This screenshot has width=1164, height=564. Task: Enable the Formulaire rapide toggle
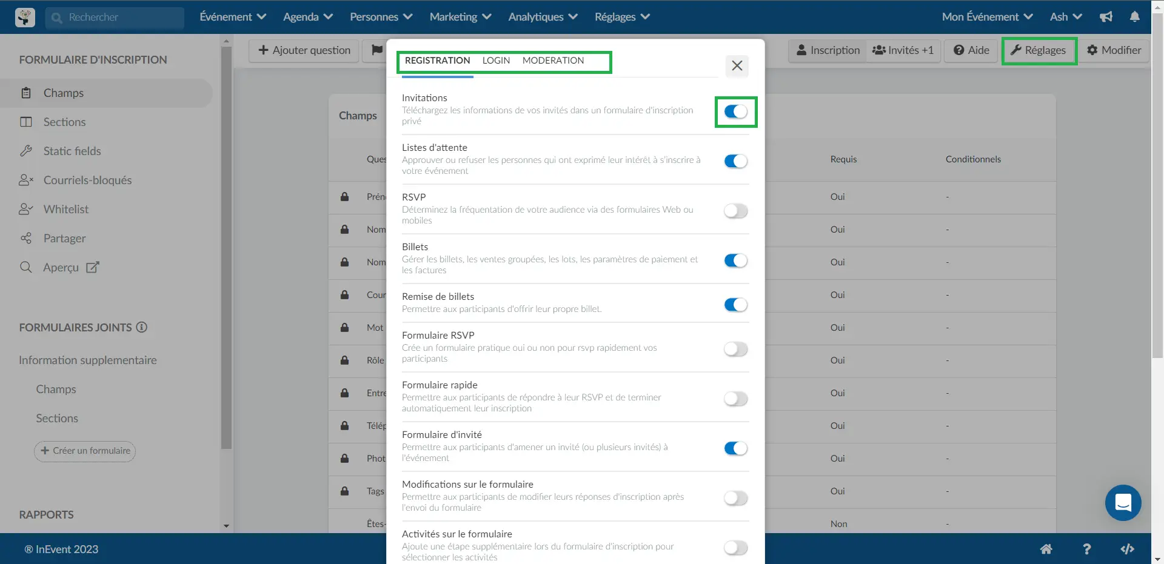pos(736,399)
